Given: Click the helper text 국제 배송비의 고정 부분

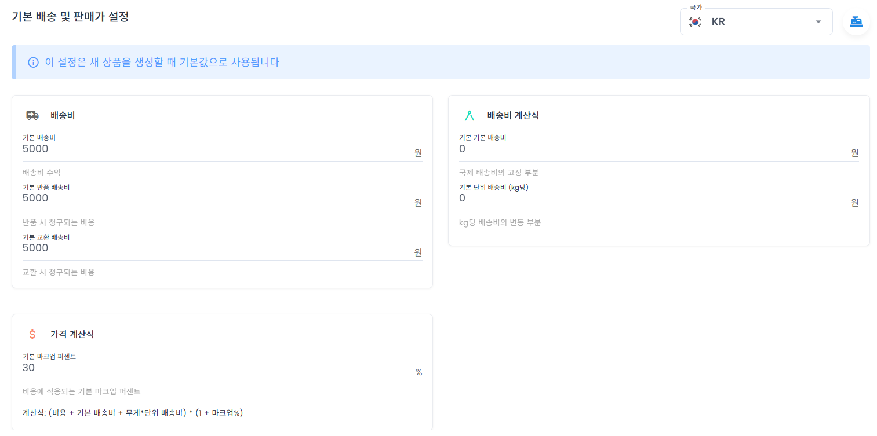Looking at the screenshot, I should pos(499,173).
